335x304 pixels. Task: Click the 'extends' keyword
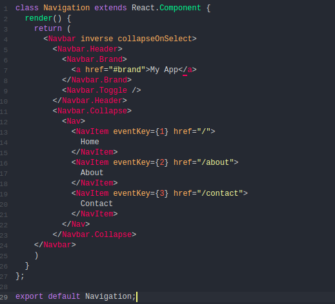coord(110,8)
